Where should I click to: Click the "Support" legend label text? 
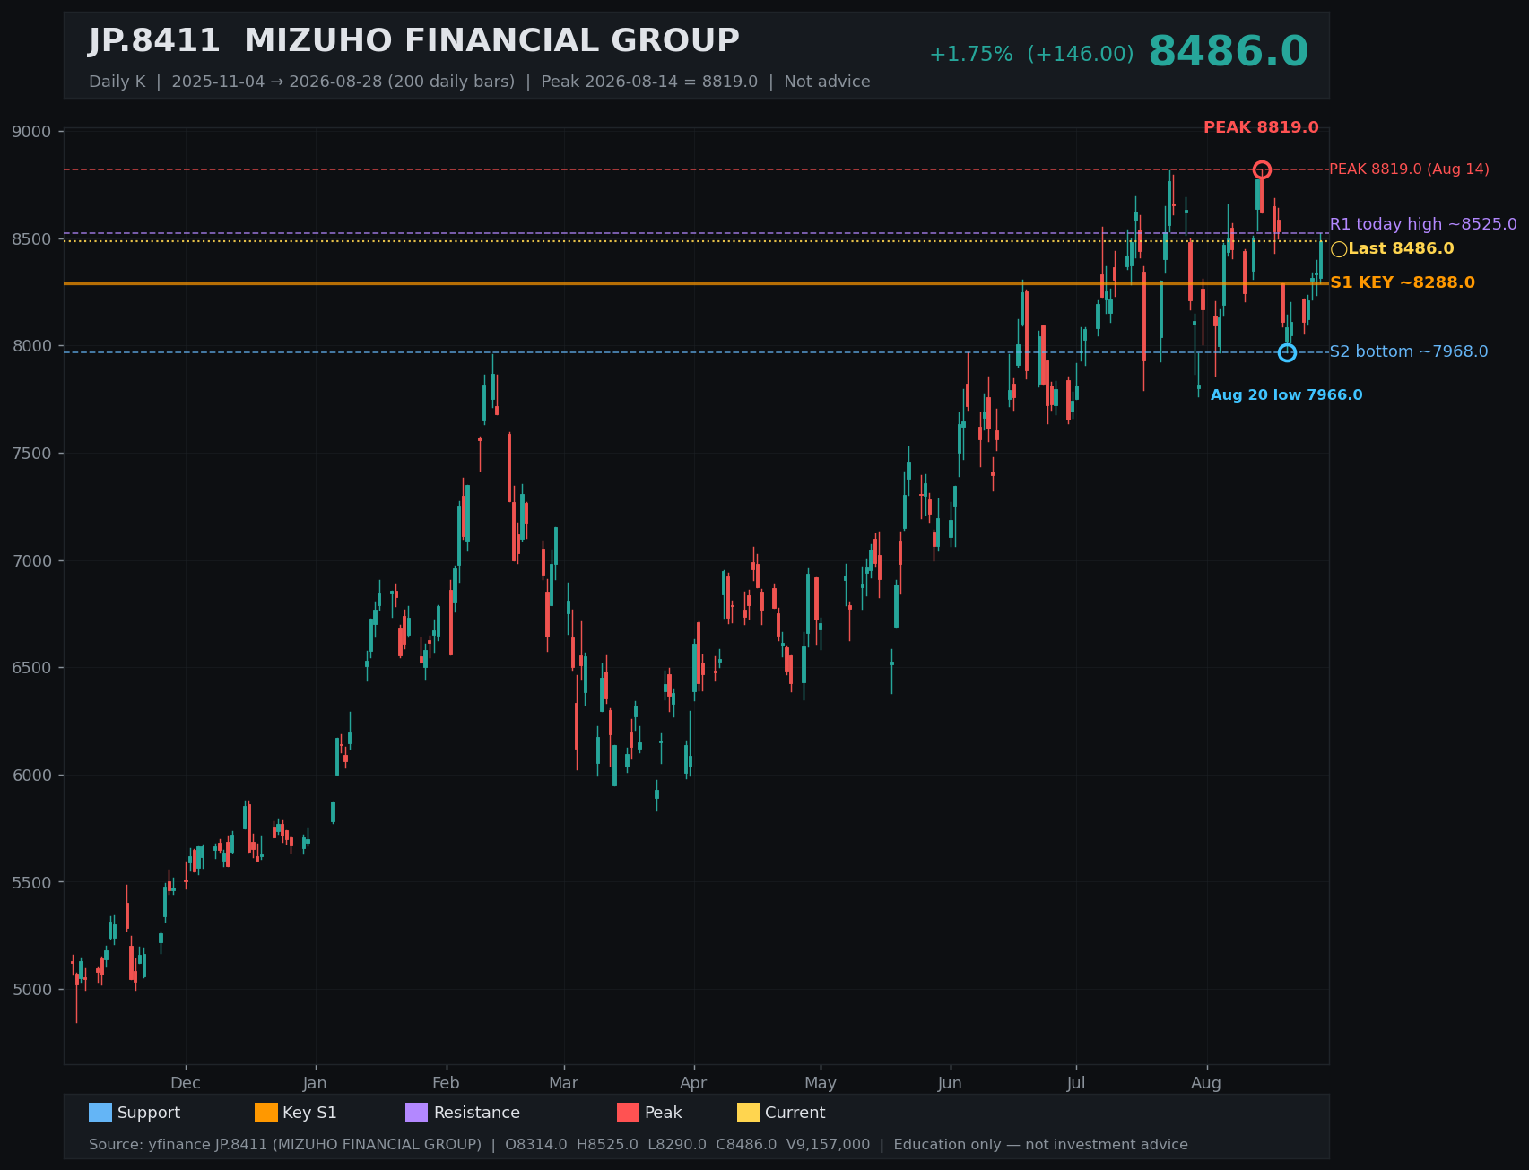coord(149,1113)
